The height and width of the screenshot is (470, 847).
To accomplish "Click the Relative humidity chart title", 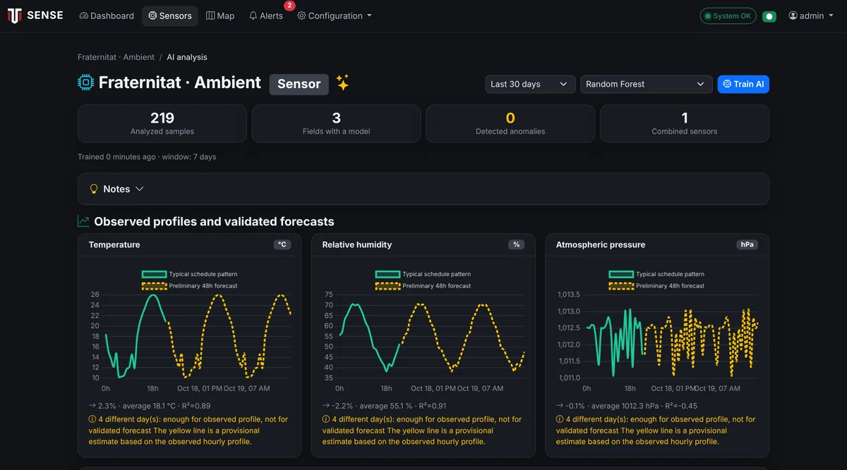I will click(357, 245).
